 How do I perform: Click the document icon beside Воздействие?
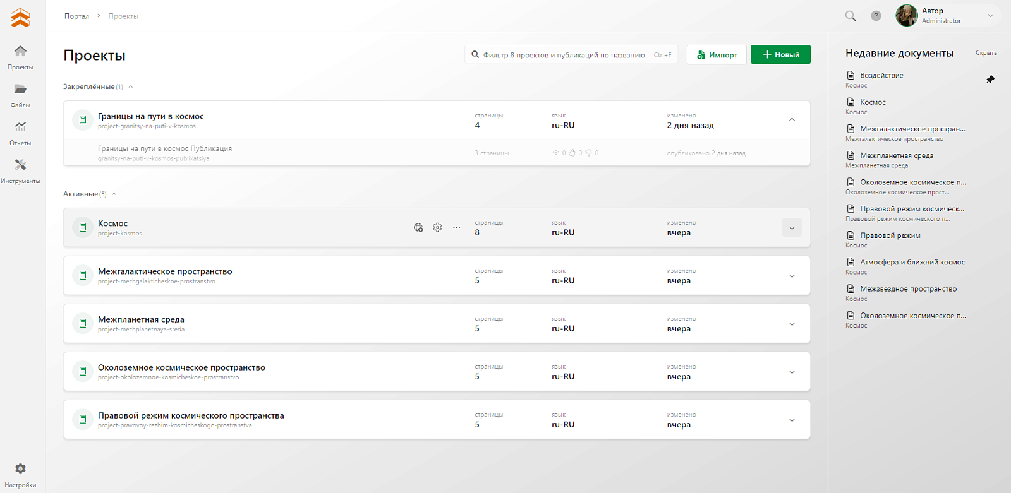click(x=851, y=75)
